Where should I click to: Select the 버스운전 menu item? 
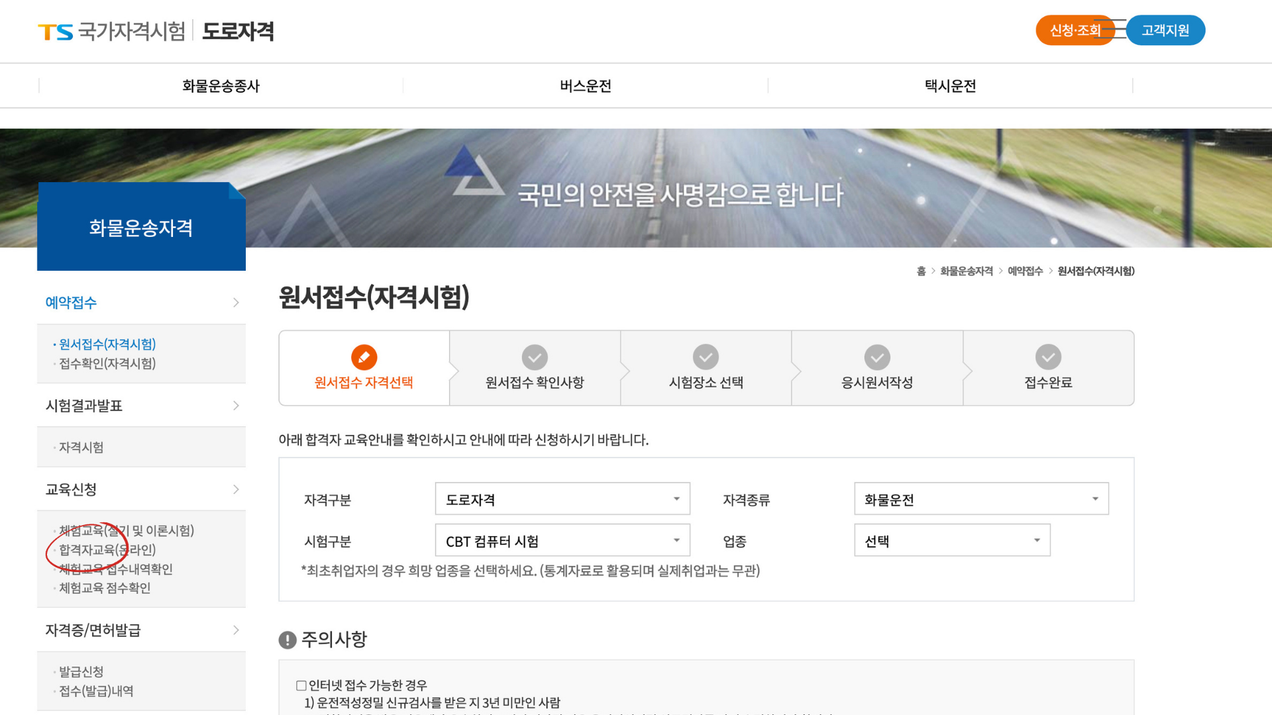(x=585, y=85)
